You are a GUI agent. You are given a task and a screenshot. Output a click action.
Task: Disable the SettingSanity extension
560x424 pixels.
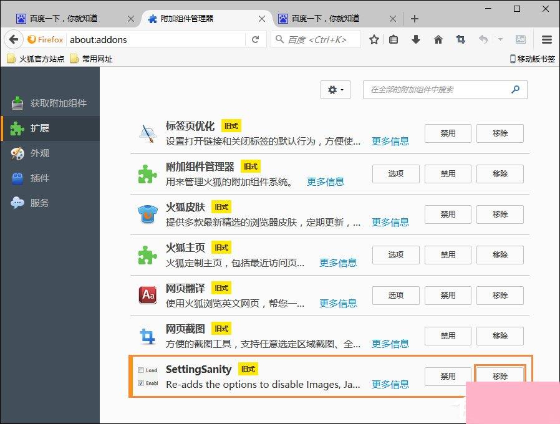(448, 377)
